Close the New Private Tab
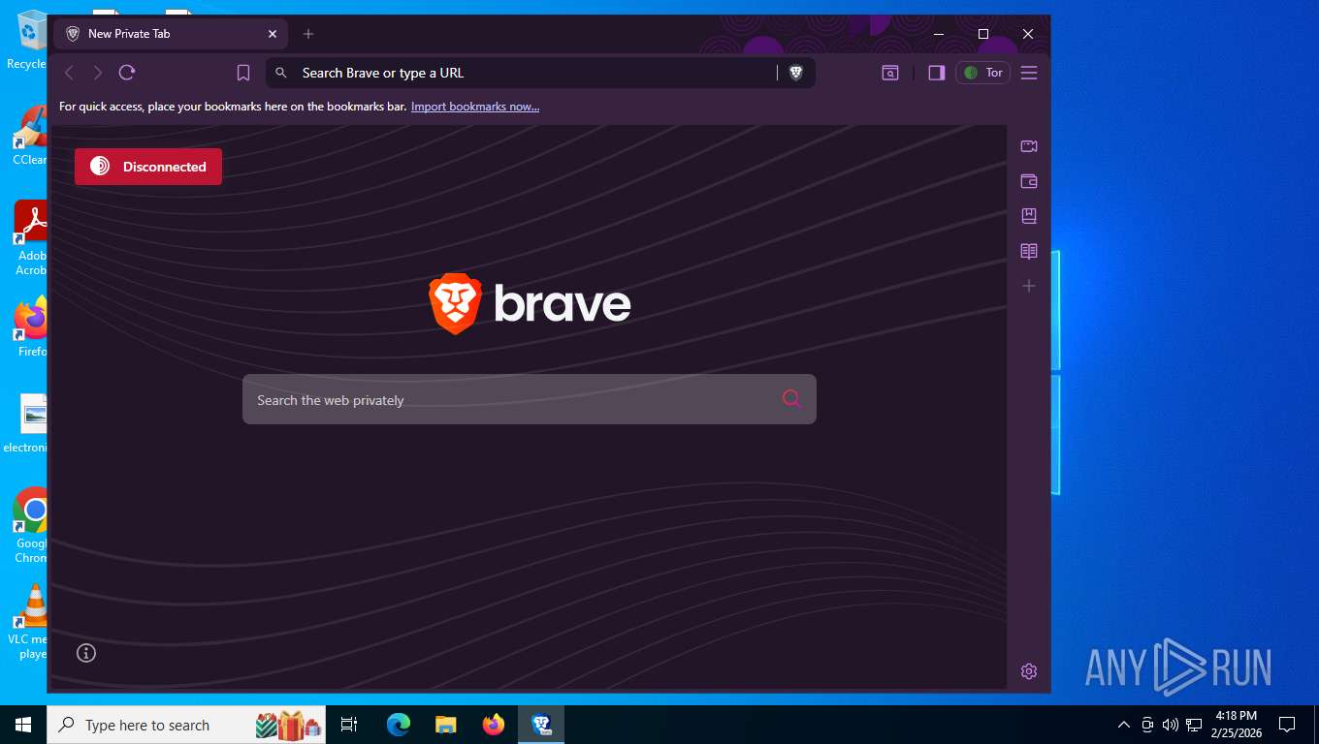The image size is (1319, 744). coord(273,34)
